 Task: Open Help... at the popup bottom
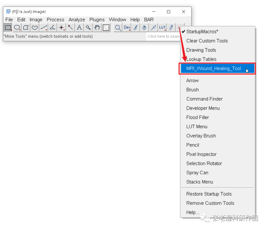[218, 212]
